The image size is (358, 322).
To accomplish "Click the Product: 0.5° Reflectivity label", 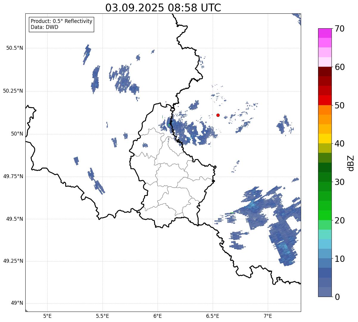I will (x=61, y=21).
